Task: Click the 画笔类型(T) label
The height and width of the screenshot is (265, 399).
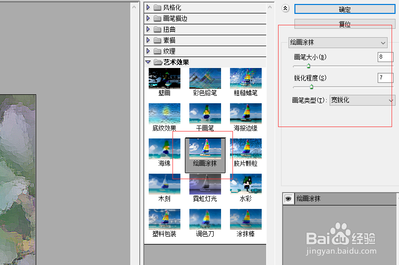Action: (x=309, y=100)
